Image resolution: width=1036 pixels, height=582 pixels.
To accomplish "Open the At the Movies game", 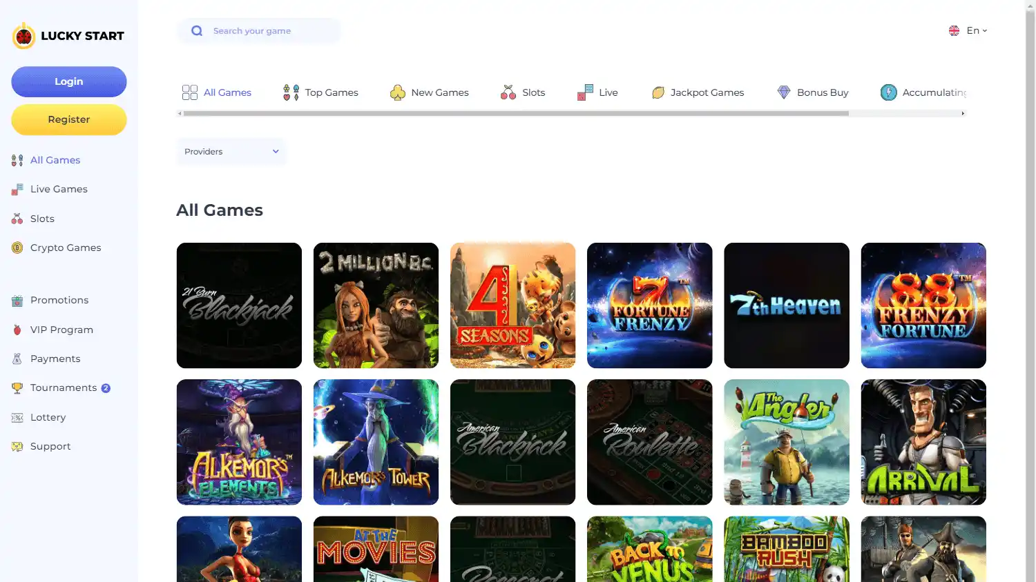I will (x=376, y=550).
